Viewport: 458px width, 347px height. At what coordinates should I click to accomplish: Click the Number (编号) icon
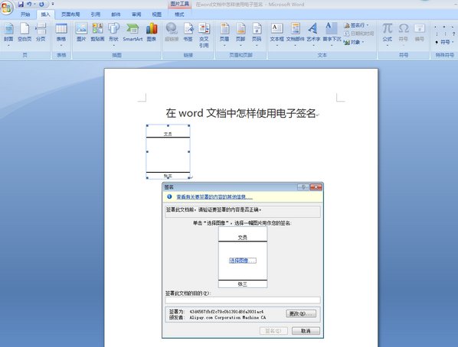pyautogui.click(x=420, y=32)
